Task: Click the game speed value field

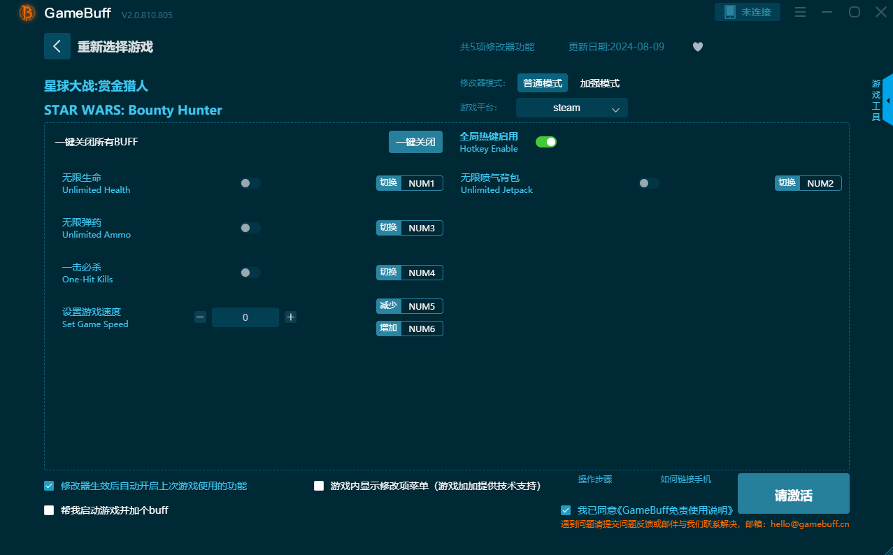Action: pos(245,317)
